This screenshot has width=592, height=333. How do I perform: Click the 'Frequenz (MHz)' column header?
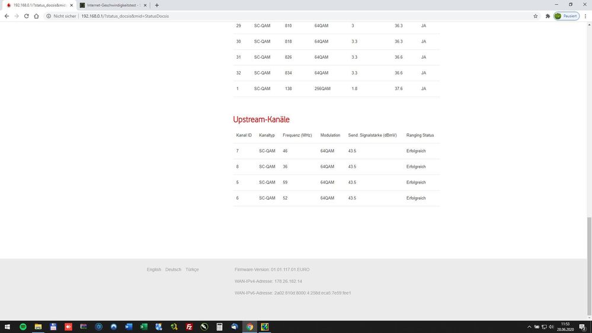tap(297, 135)
